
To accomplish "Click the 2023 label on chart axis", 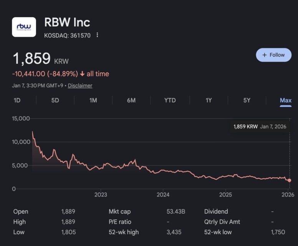I will (x=101, y=194).
